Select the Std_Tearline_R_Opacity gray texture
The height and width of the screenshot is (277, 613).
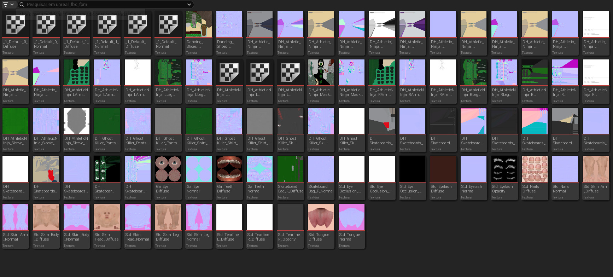[x=291, y=226]
